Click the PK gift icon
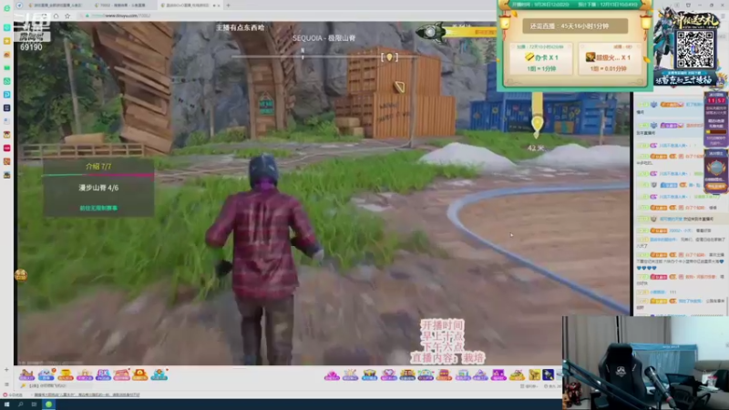This screenshot has height=410, width=729. pyautogui.click(x=103, y=374)
